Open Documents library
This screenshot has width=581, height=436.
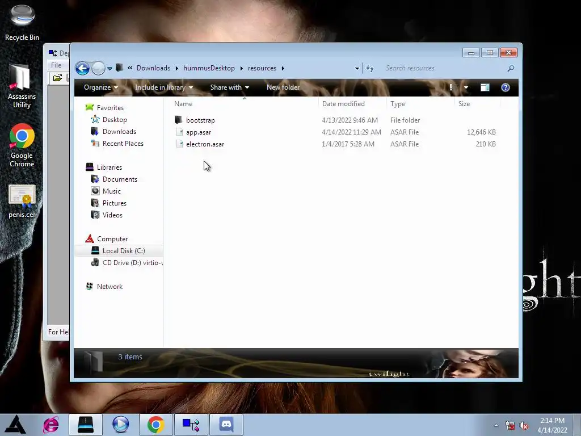pyautogui.click(x=120, y=179)
